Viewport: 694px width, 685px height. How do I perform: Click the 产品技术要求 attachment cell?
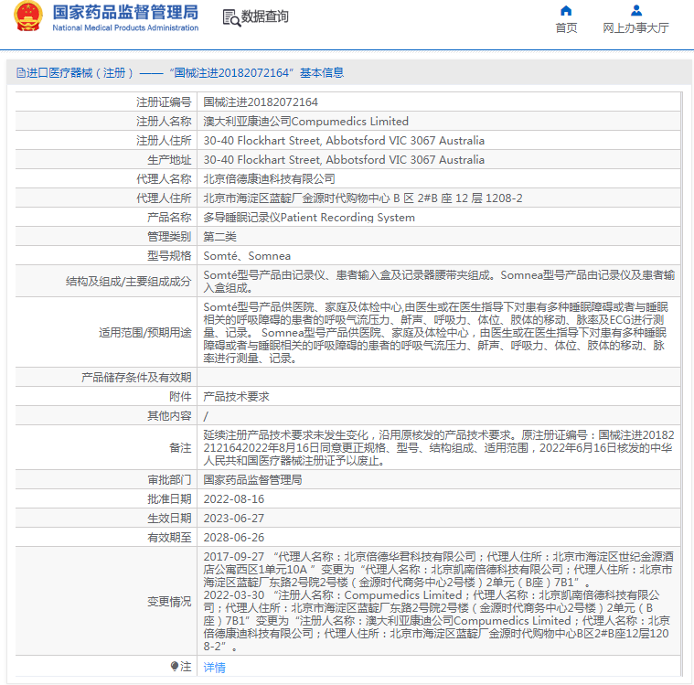236,396
